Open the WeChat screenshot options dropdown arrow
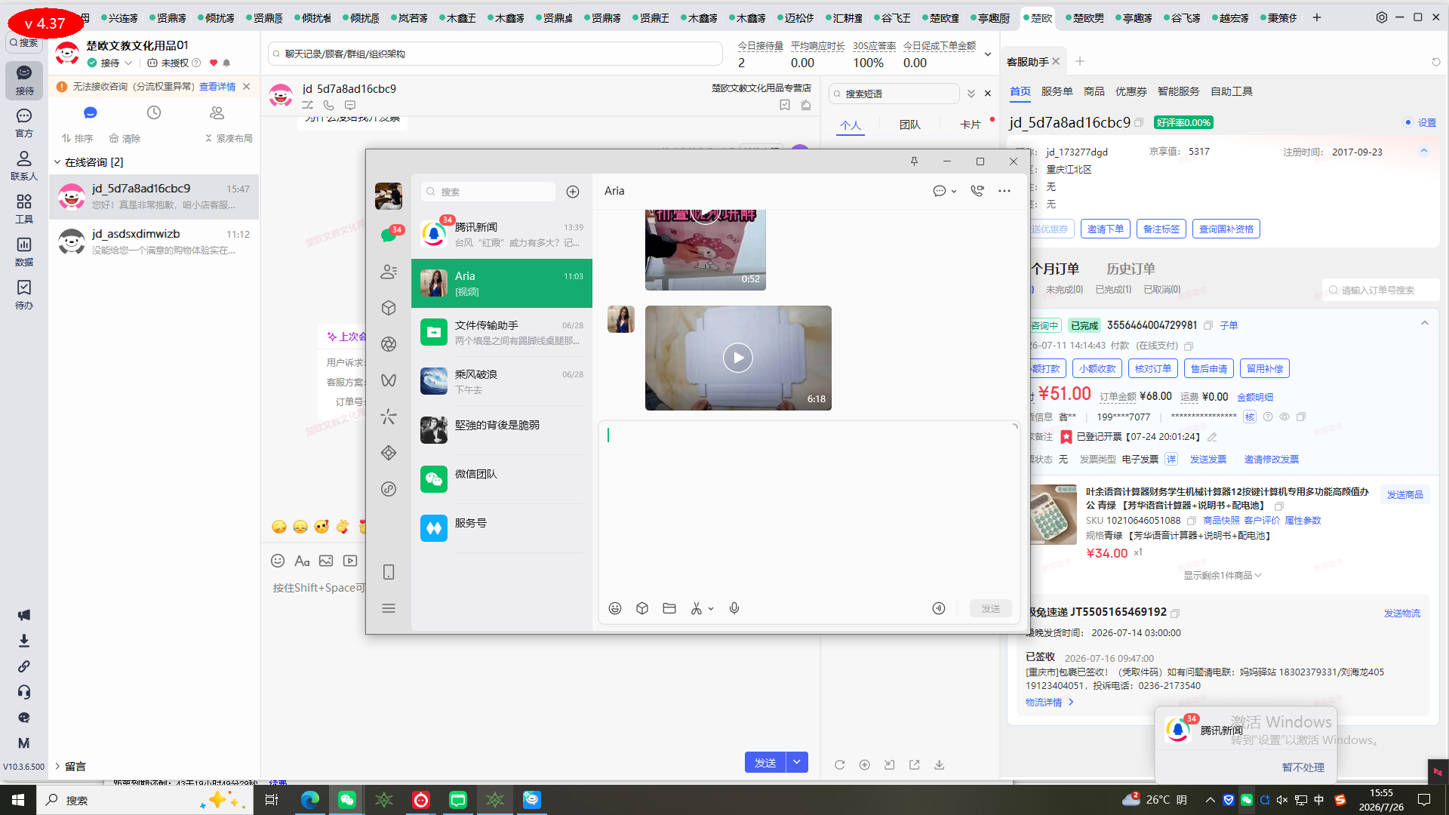Screen dimensions: 1449x815 point(711,609)
